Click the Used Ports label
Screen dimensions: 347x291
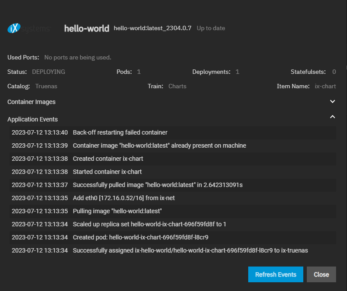23,58
